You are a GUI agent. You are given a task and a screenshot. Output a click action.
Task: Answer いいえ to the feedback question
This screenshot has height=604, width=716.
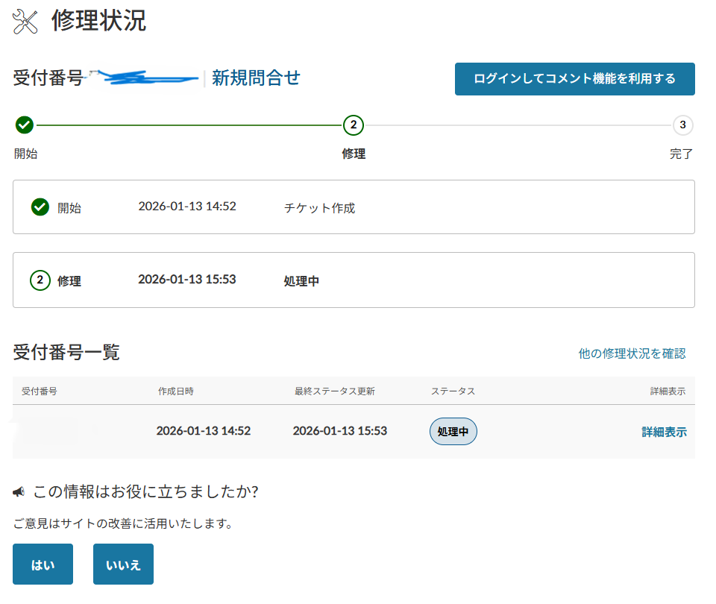(x=123, y=564)
